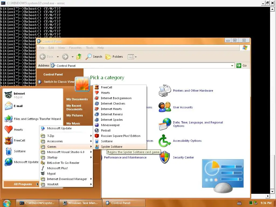Open the Tools menu
The height and width of the screenshot is (207, 276).
tap(89, 48)
